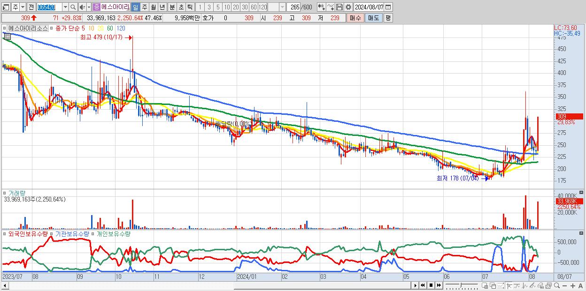586x291 pixels.
Task: Click the play button in the bottom controls
Action: point(415,285)
